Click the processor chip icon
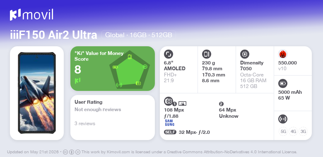 point(245,54)
